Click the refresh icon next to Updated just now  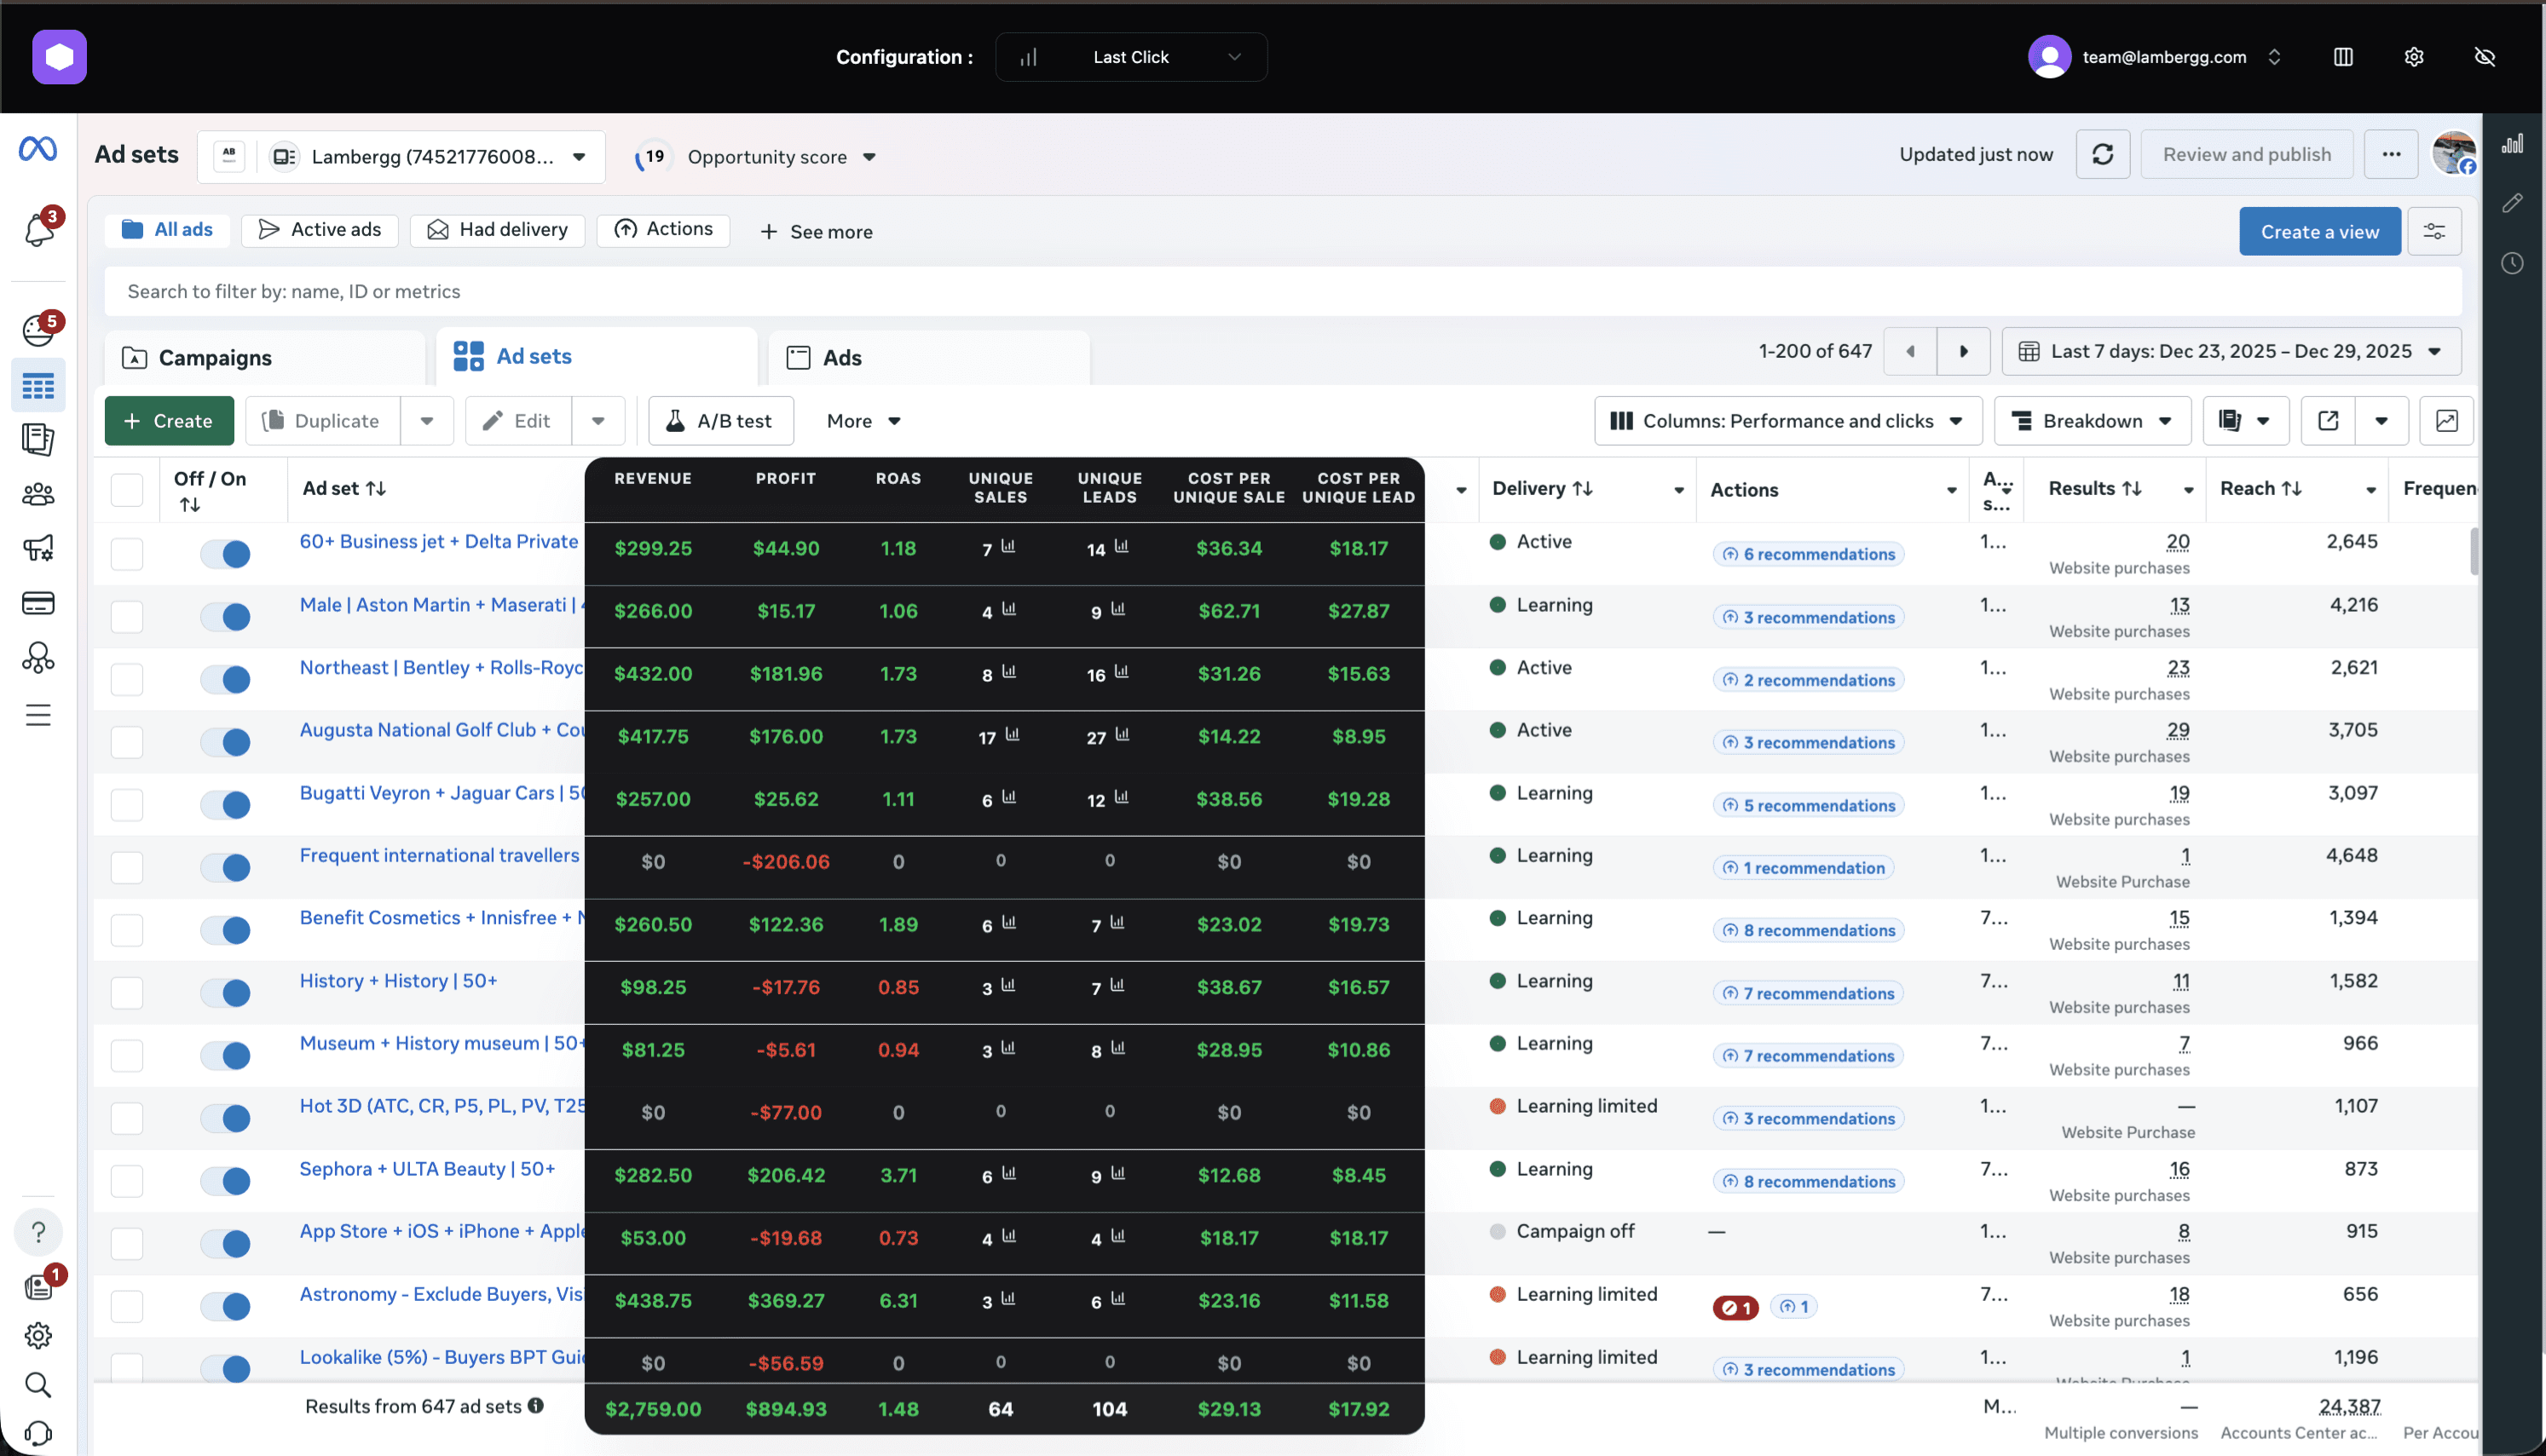coord(2102,154)
